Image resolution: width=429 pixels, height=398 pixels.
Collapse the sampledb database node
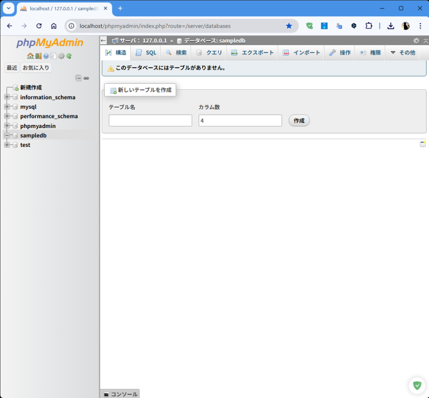tap(7, 136)
